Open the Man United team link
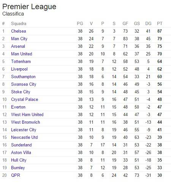The width and height of the screenshot is (171, 184). click(22, 54)
